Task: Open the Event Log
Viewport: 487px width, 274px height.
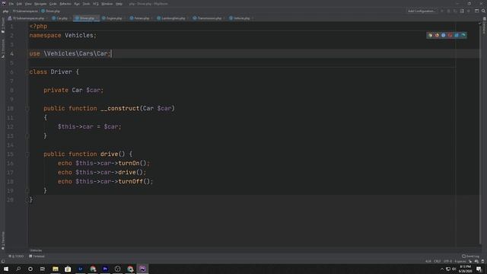Action: (x=470, y=256)
